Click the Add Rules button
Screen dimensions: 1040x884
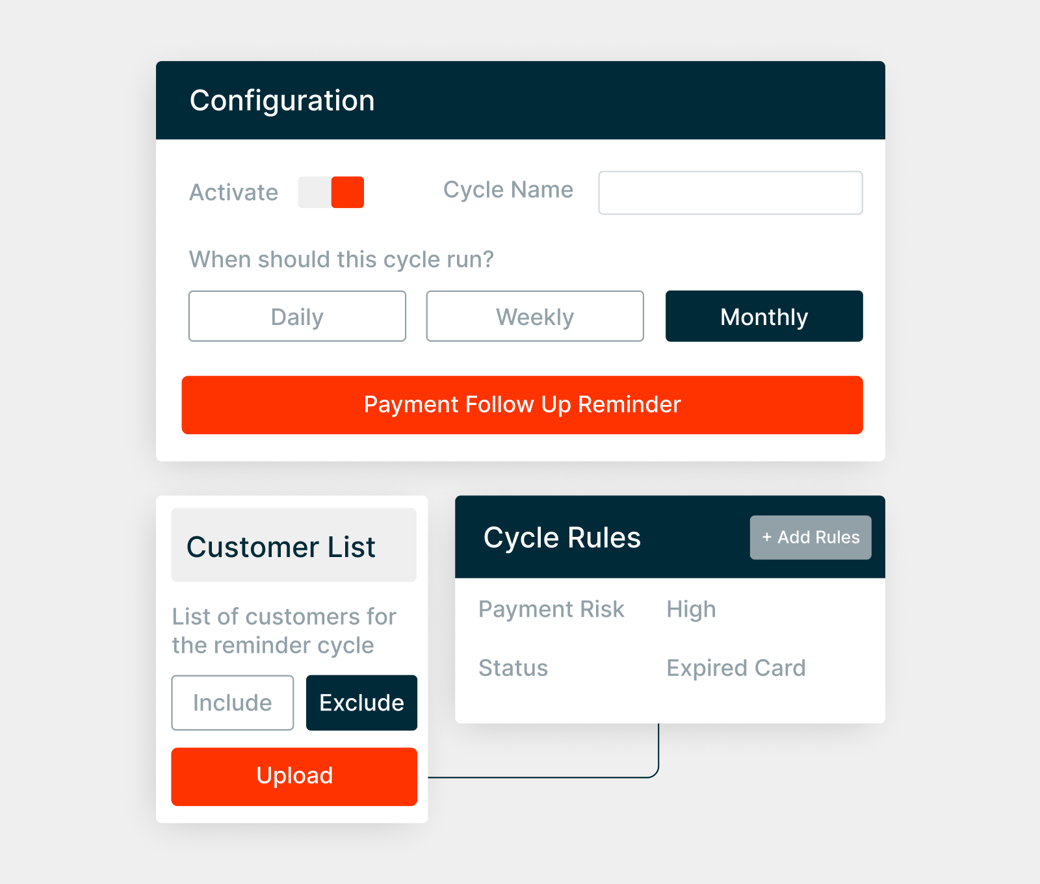(x=811, y=538)
